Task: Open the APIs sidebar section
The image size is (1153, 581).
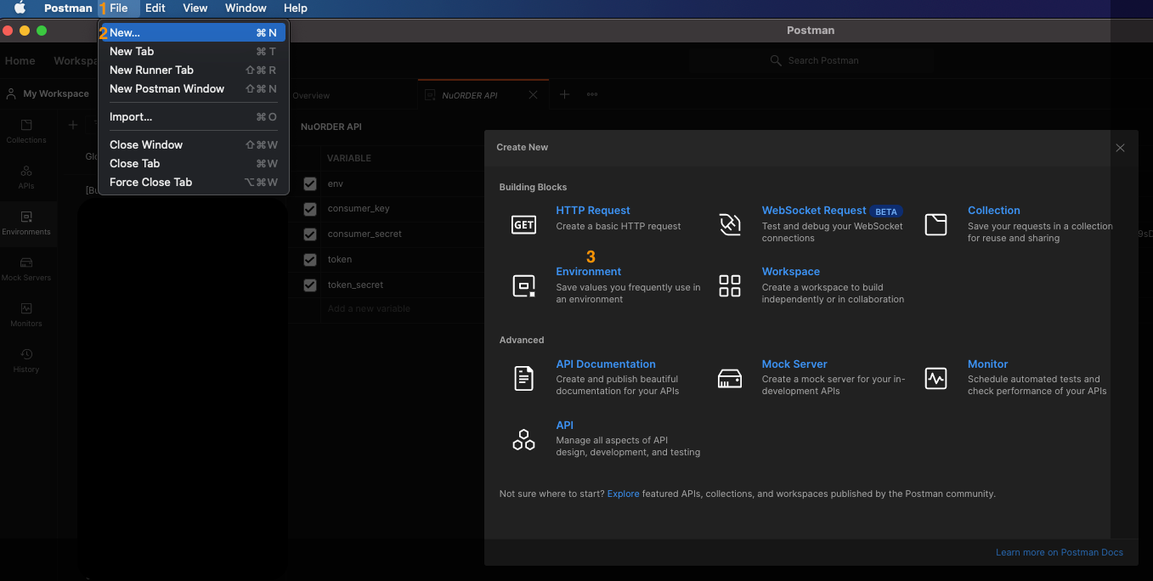Action: point(26,177)
